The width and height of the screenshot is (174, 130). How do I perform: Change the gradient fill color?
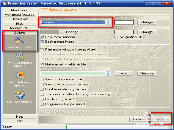click(x=72, y=32)
